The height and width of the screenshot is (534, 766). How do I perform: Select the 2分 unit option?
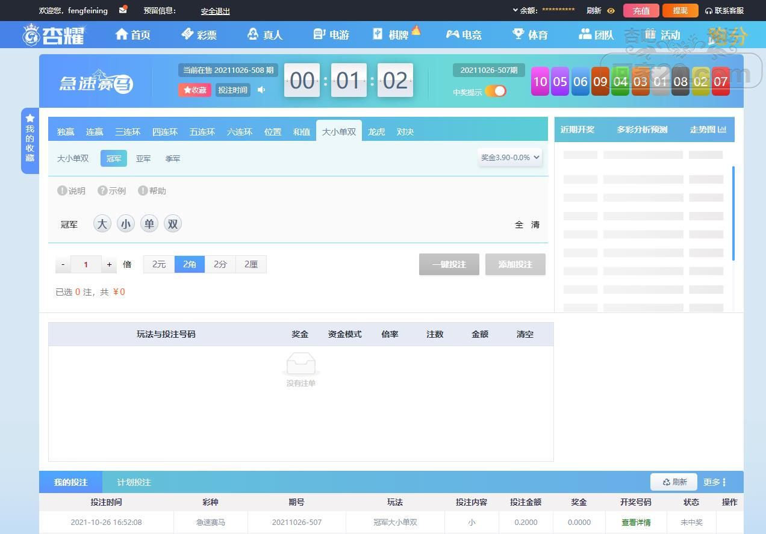[x=220, y=264]
